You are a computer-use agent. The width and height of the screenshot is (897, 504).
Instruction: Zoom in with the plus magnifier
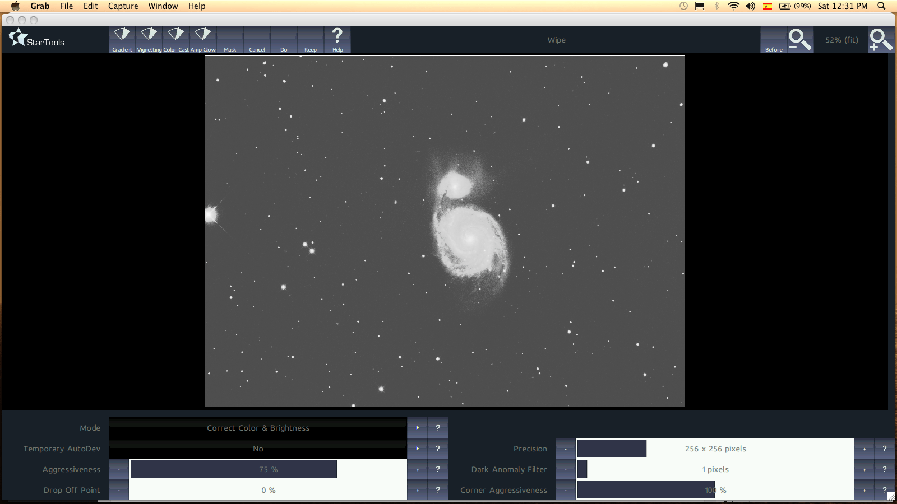tap(880, 40)
